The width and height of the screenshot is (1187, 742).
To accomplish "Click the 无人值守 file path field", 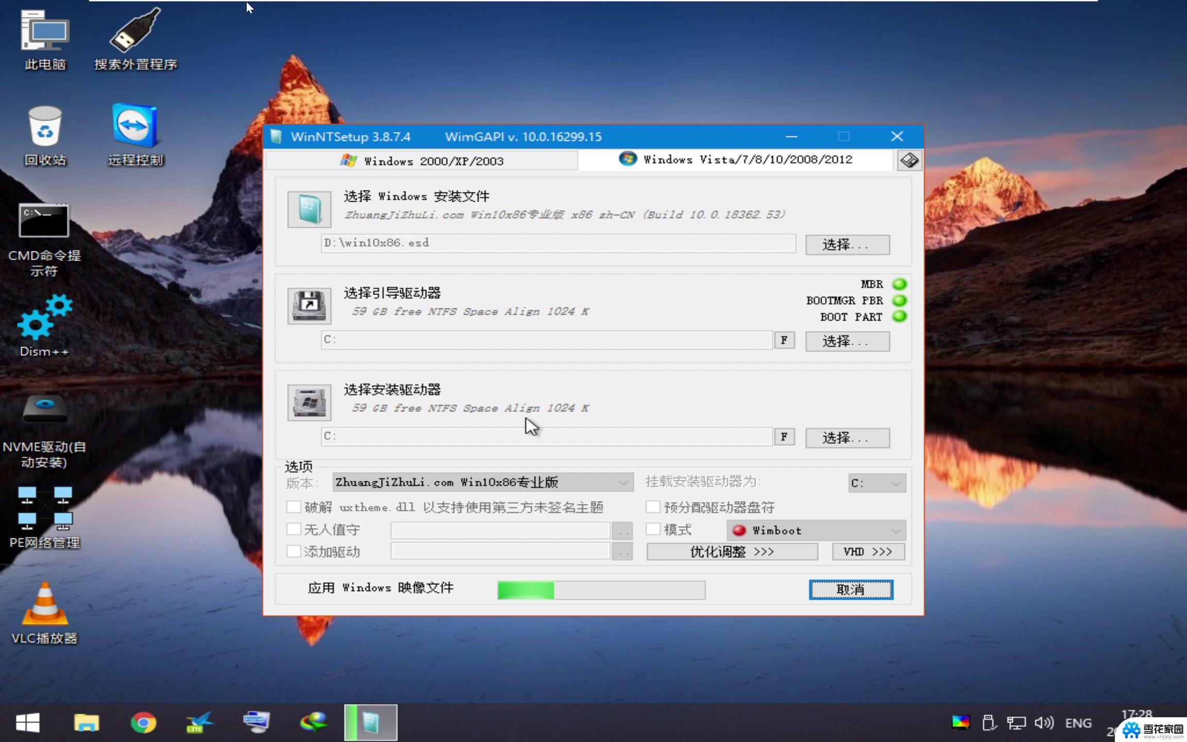I will (x=500, y=530).
